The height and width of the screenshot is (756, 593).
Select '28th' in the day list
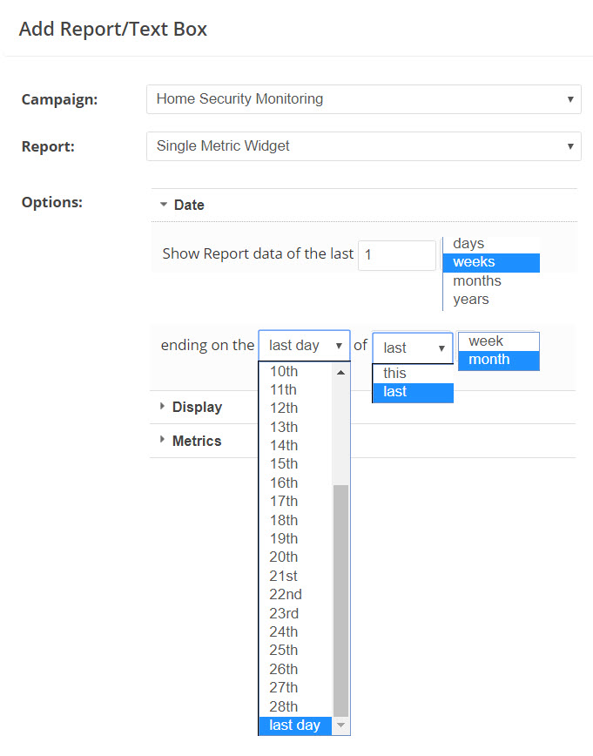(x=284, y=706)
